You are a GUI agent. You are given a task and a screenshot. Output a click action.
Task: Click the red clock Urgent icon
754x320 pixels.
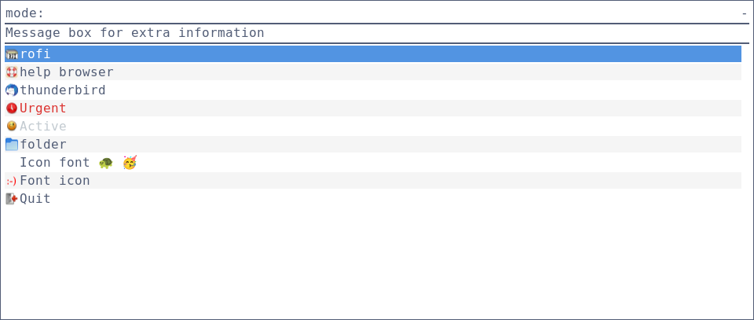click(x=12, y=109)
